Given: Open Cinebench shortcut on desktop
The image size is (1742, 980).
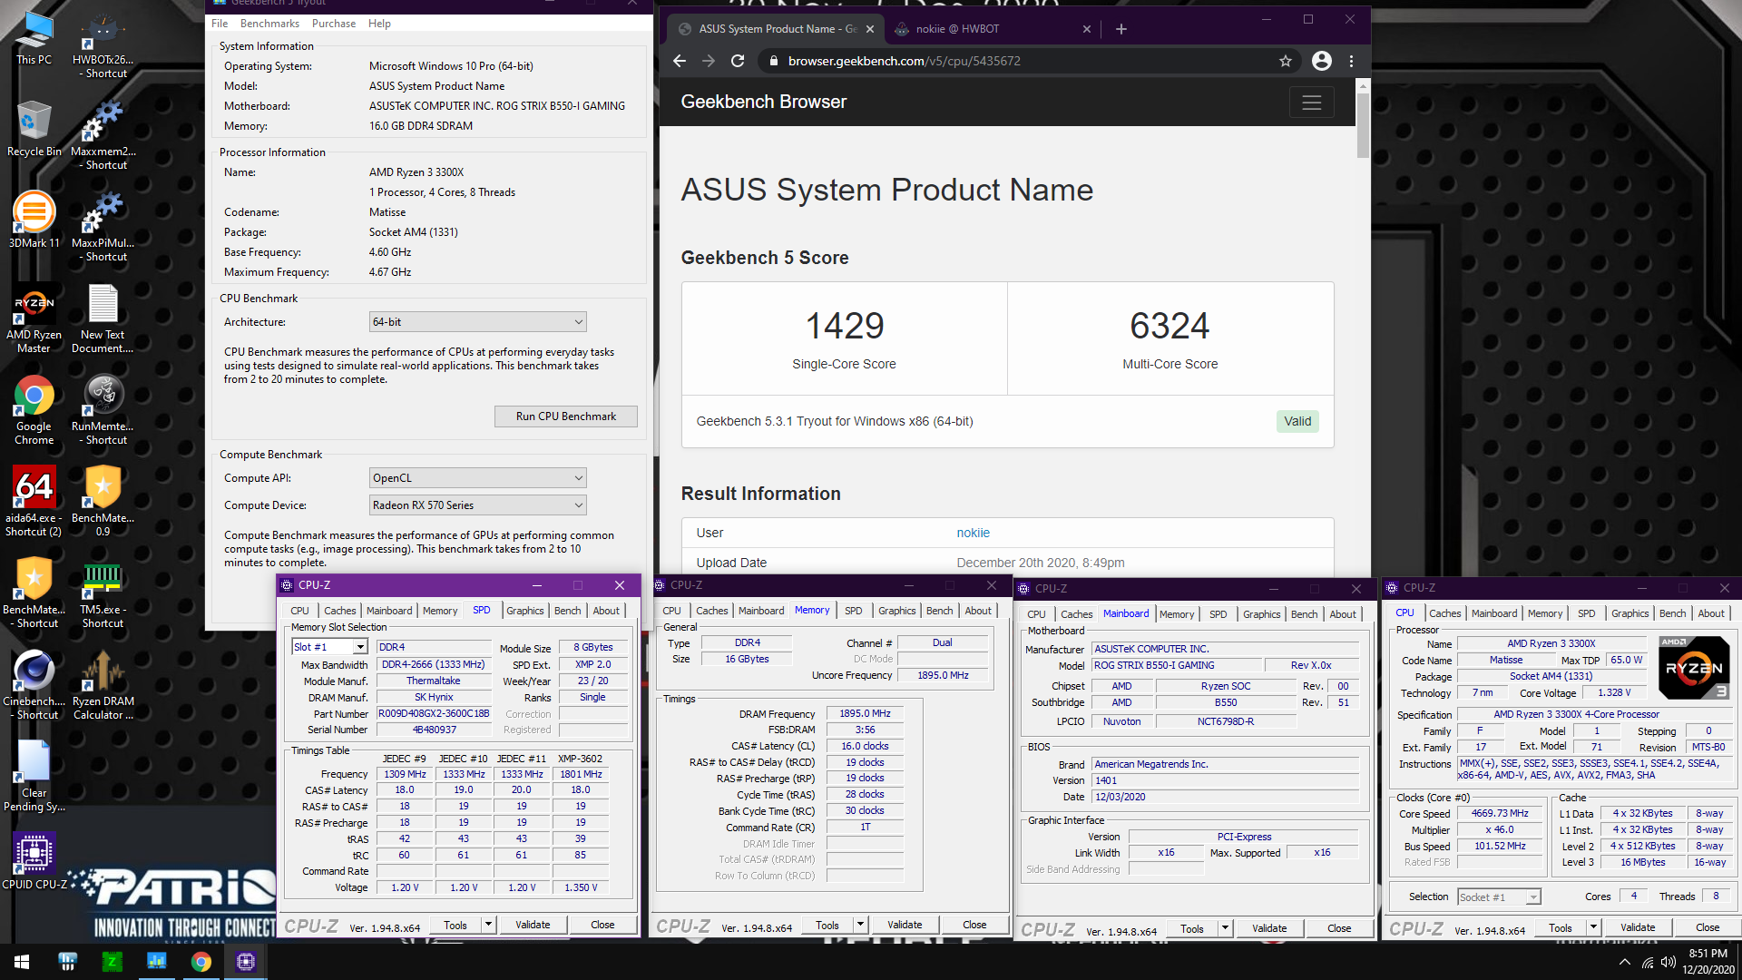Looking at the screenshot, I should tap(34, 685).
